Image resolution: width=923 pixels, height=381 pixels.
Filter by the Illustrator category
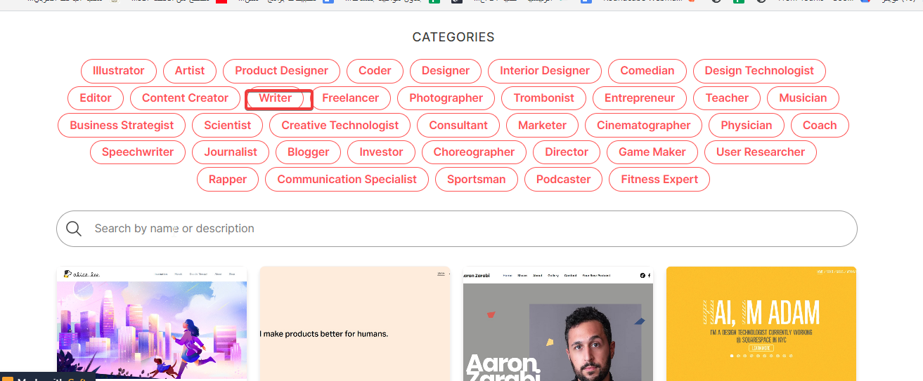(x=118, y=71)
